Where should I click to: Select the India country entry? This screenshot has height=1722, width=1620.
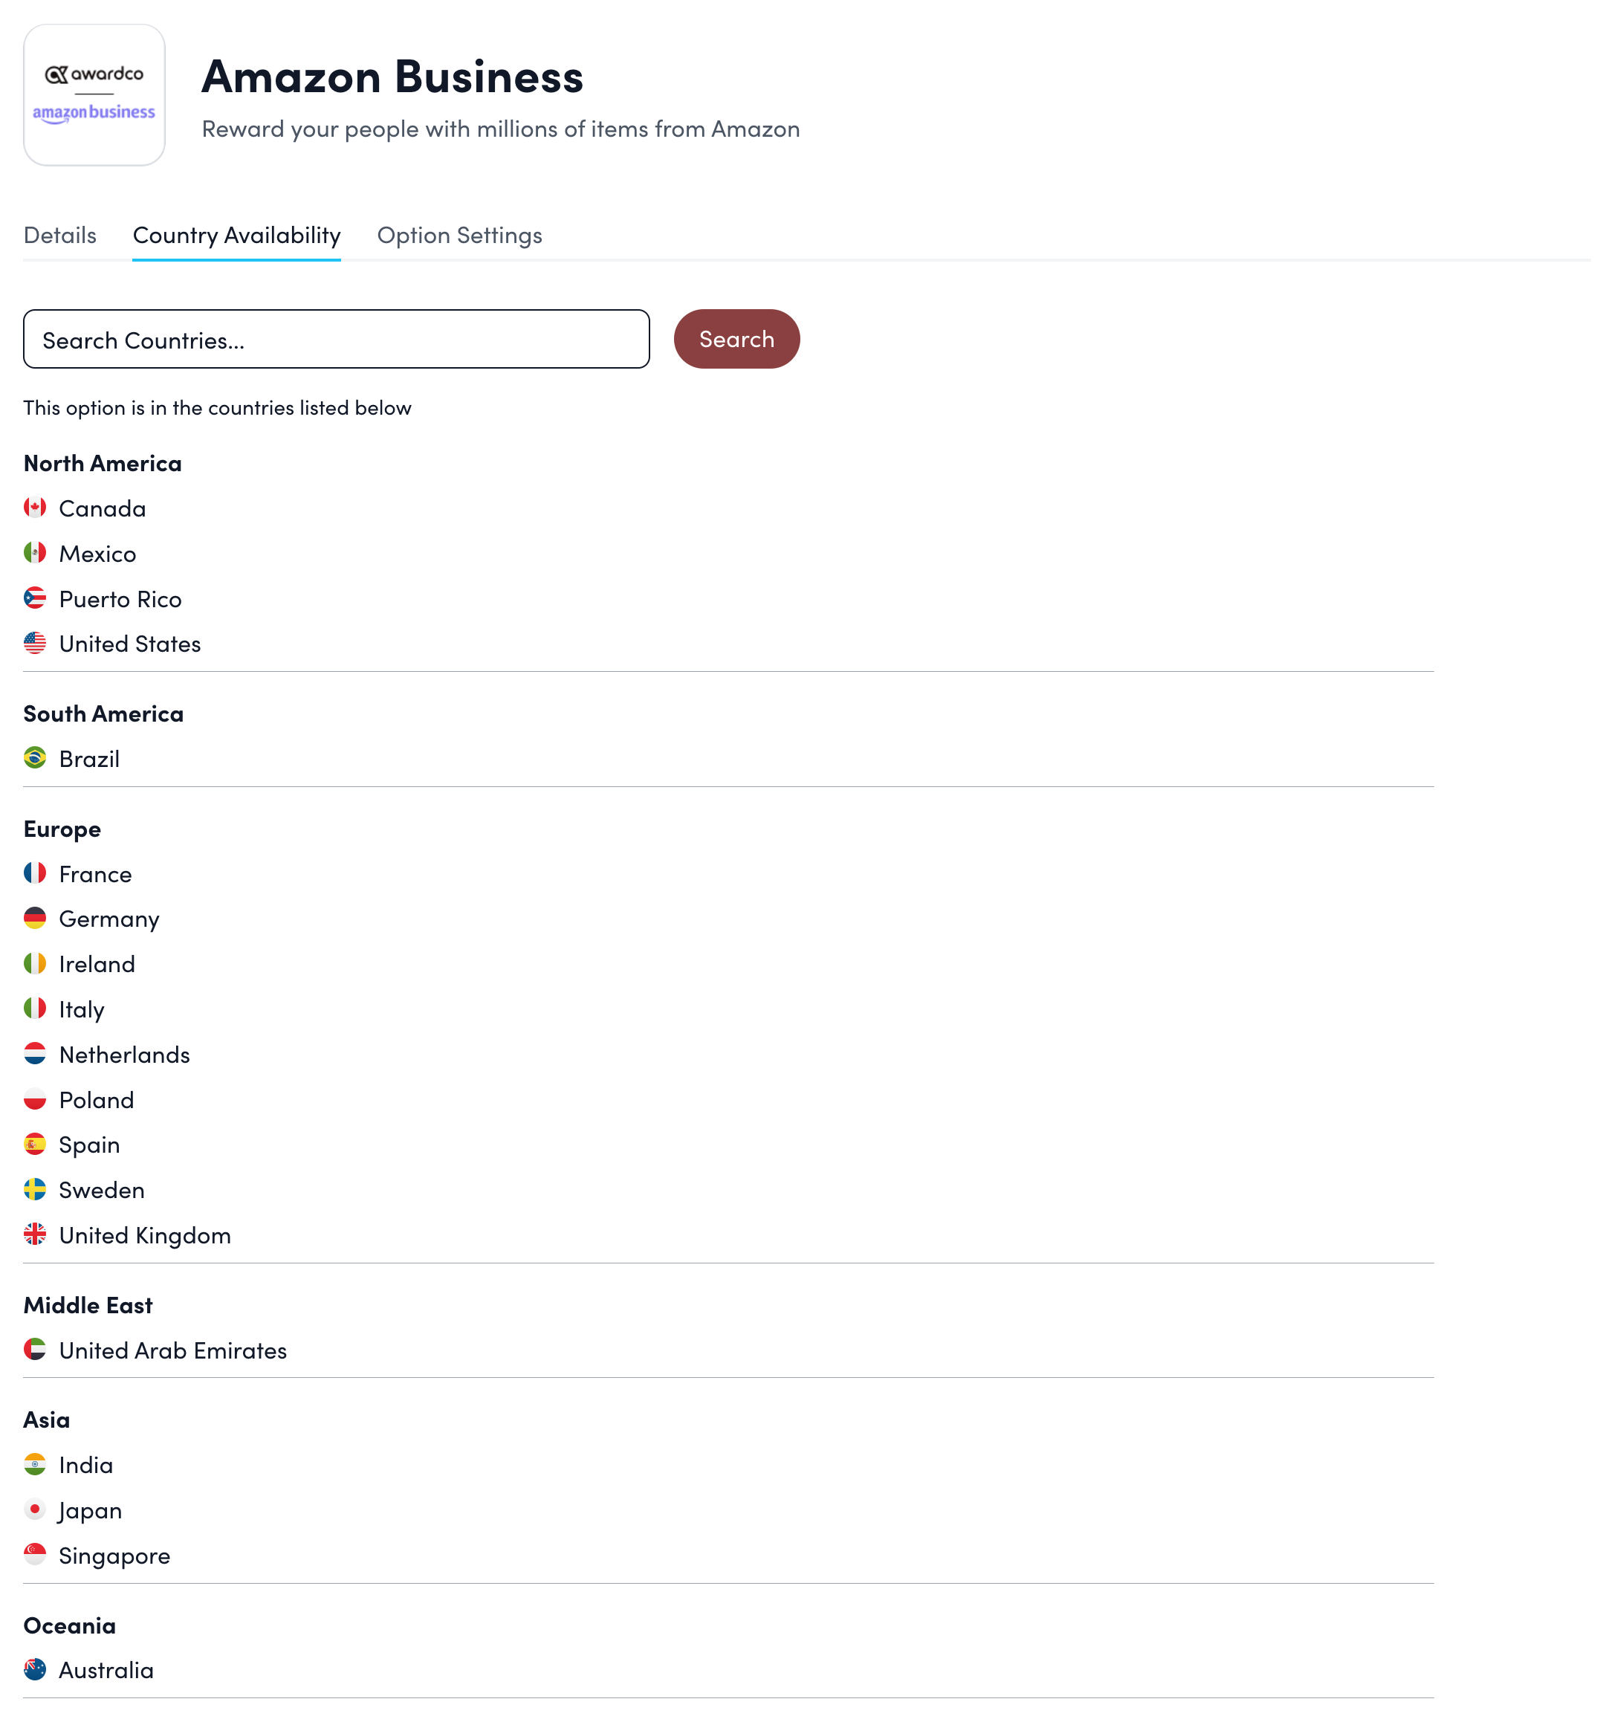pos(85,1464)
